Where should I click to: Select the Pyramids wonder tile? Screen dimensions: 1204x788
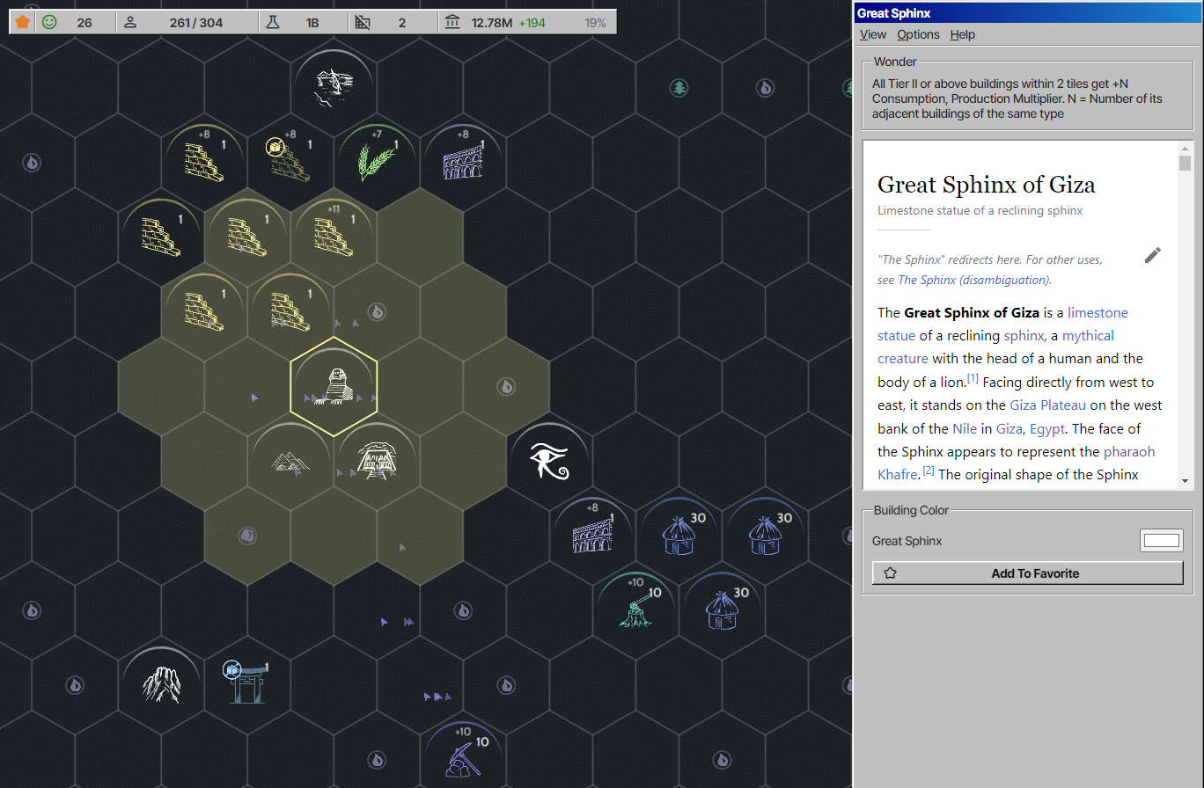[x=290, y=460]
